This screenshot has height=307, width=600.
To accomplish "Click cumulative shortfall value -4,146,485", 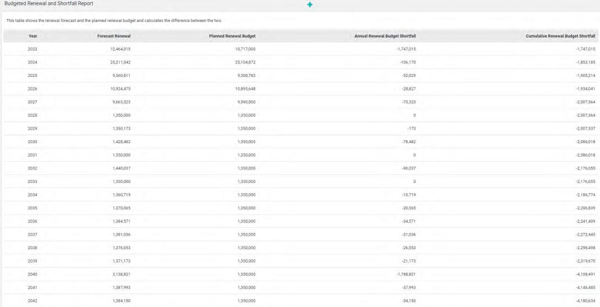I will pos(585,287).
